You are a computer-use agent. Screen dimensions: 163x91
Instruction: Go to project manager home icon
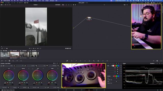[x=158, y=90]
